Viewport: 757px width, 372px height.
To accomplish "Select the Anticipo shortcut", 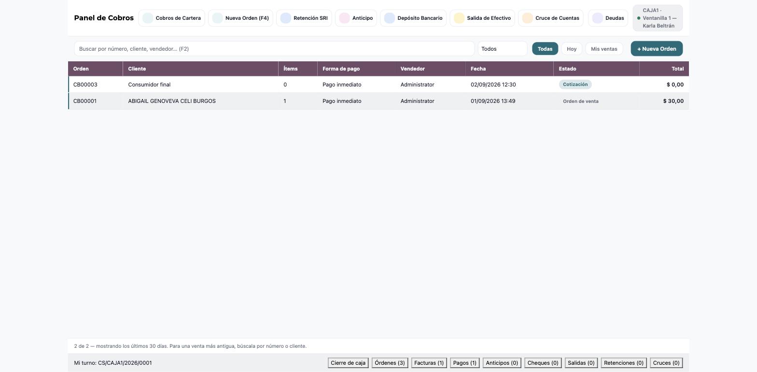I will (356, 18).
